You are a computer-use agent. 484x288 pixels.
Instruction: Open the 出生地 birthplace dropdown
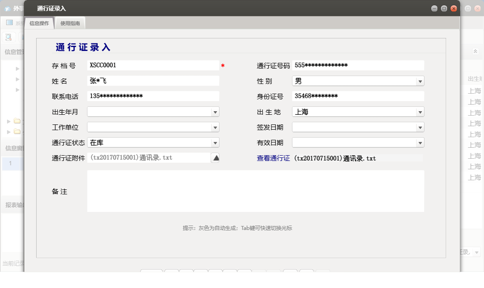coord(420,111)
